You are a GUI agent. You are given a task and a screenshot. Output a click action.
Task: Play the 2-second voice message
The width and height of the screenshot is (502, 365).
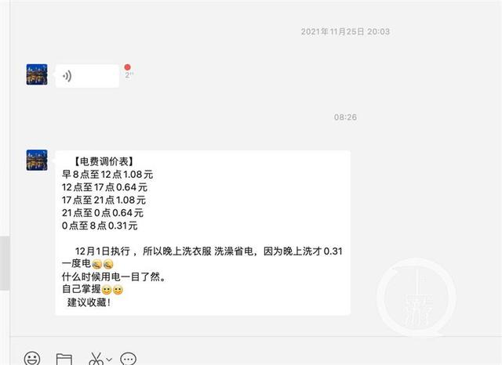tap(87, 76)
